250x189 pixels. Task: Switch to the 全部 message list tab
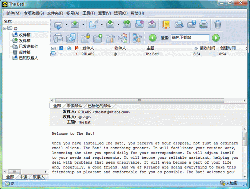57,106
